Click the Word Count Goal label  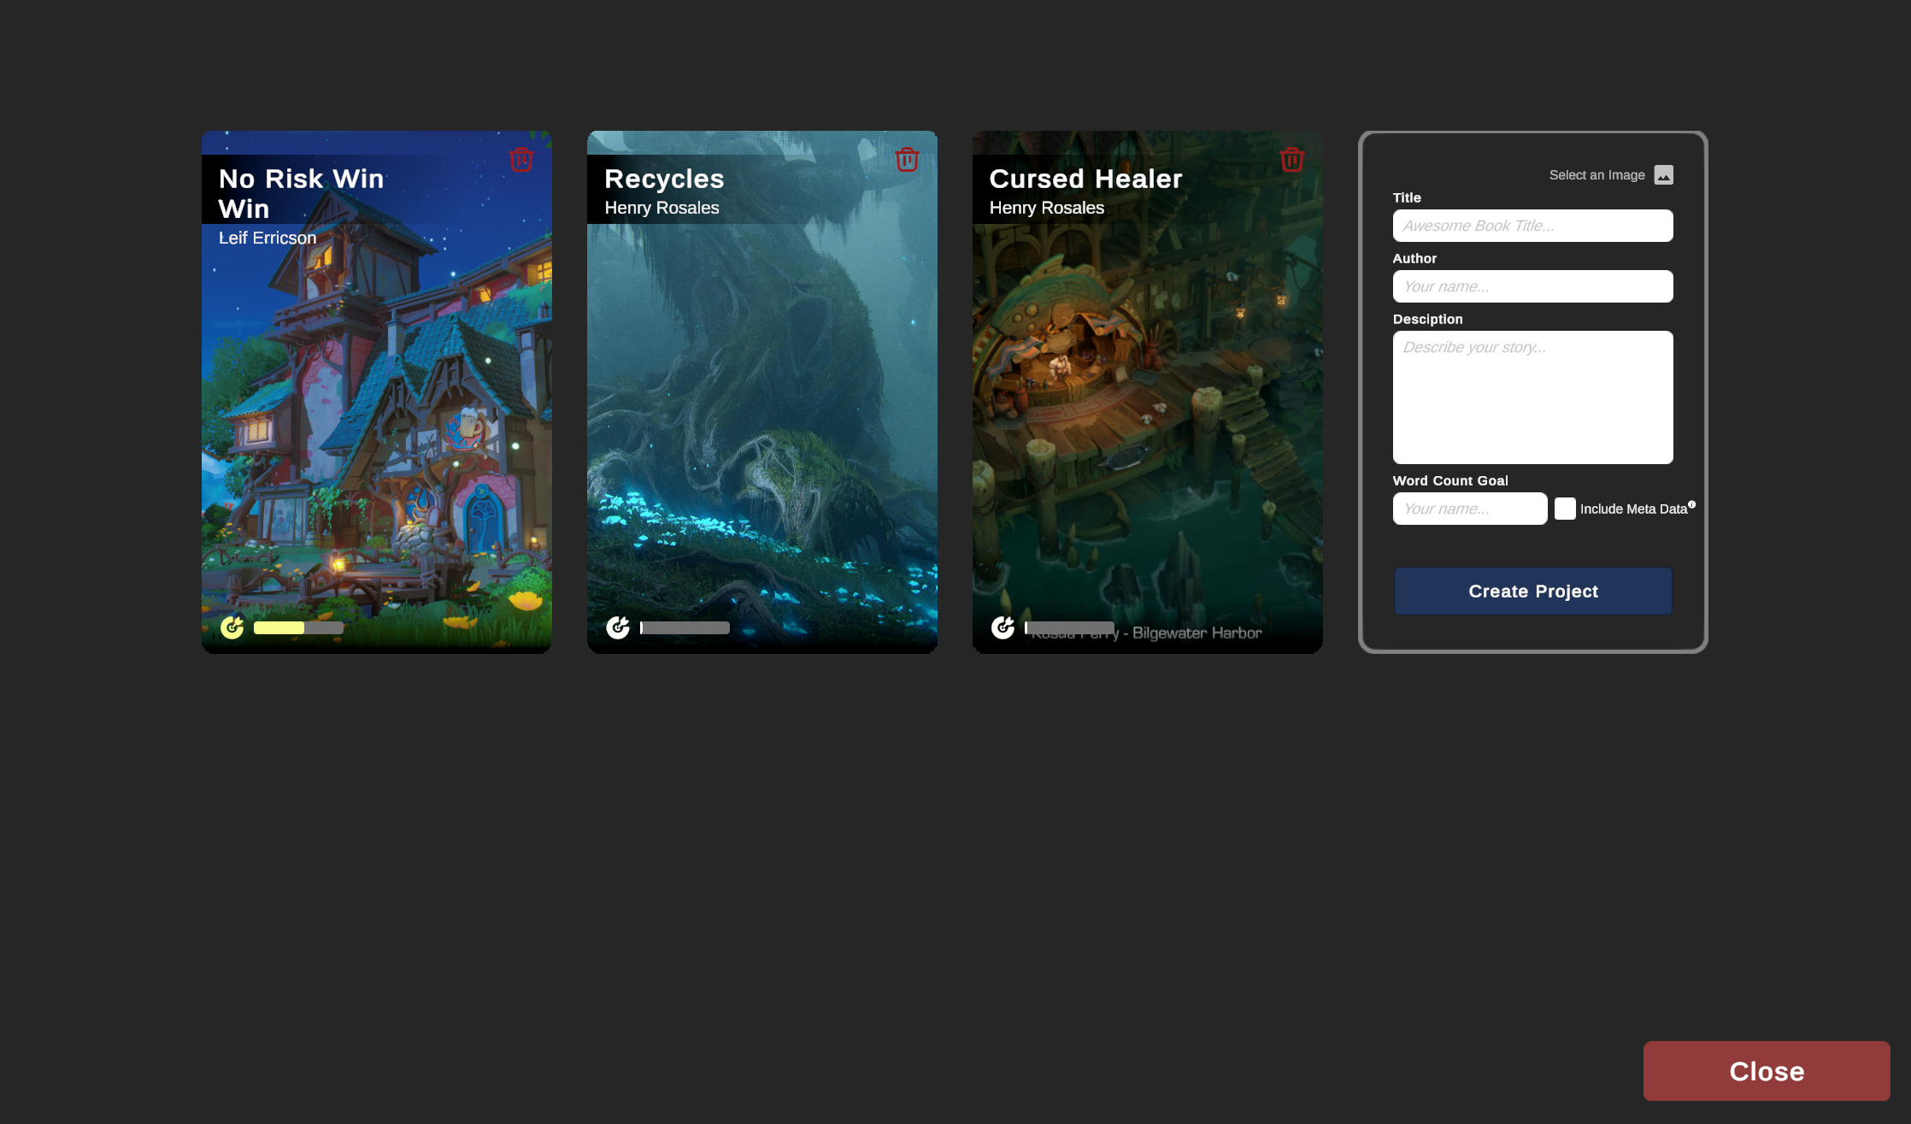1450,481
